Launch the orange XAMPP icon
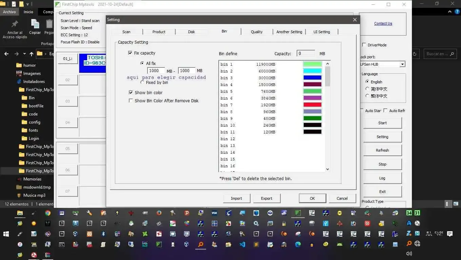 click(x=89, y=234)
